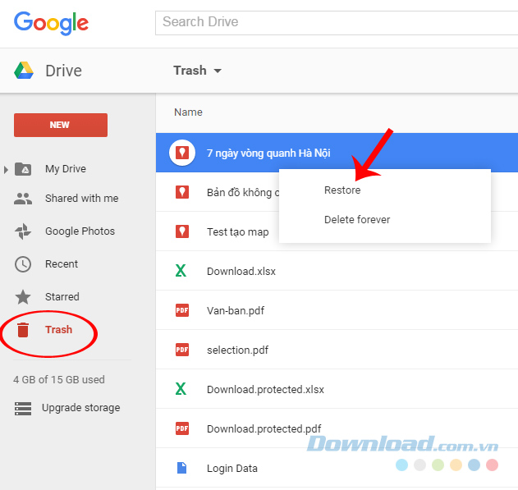Click the Google Photos pinwheel icon
Viewport: 518px width, 490px height.
click(x=23, y=231)
